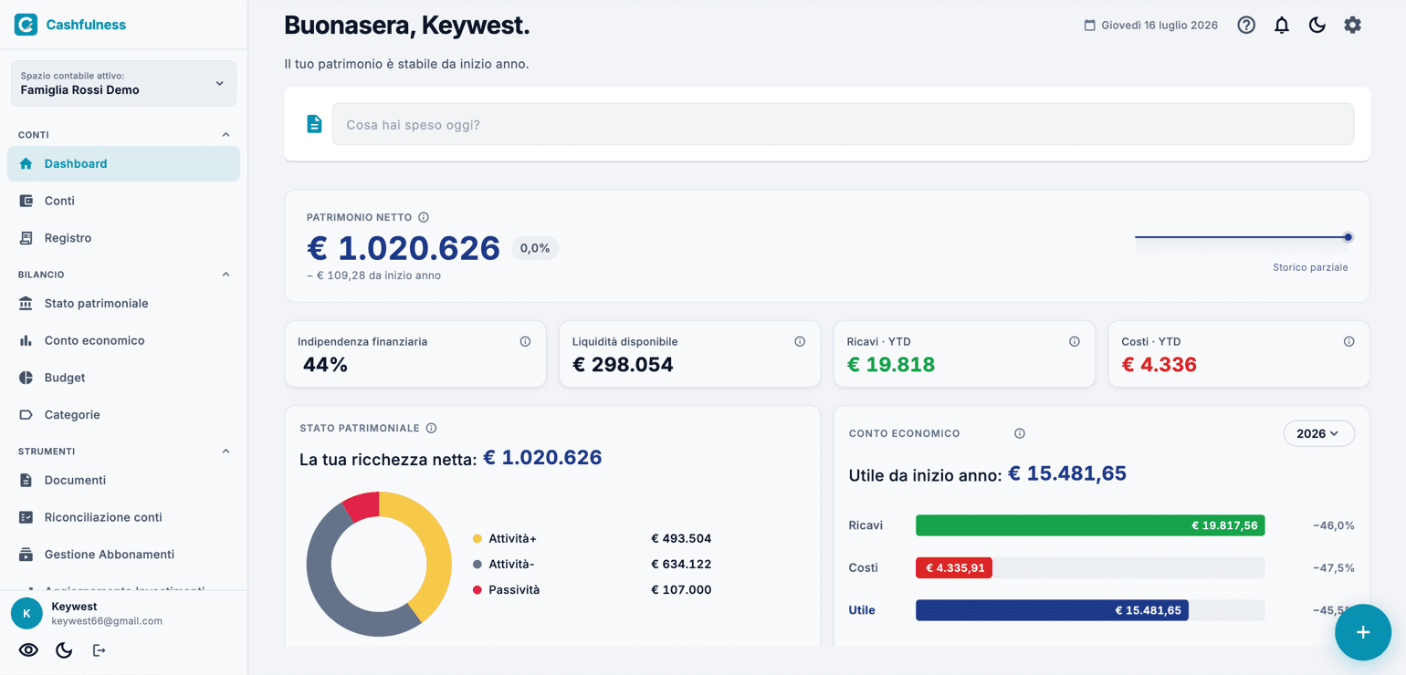Click keywest66@gmail.com email text
The width and height of the screenshot is (1406, 675).
click(107, 621)
